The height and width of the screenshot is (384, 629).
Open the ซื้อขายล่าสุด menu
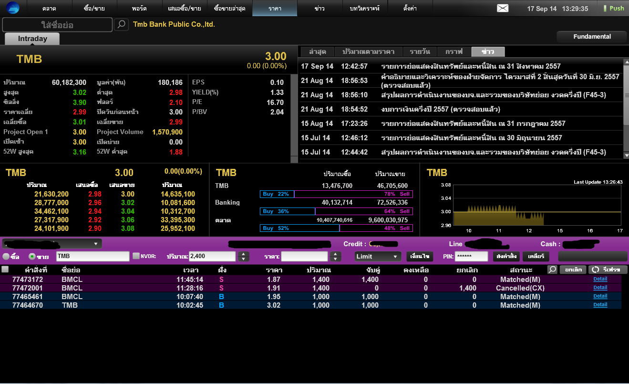pos(229,8)
